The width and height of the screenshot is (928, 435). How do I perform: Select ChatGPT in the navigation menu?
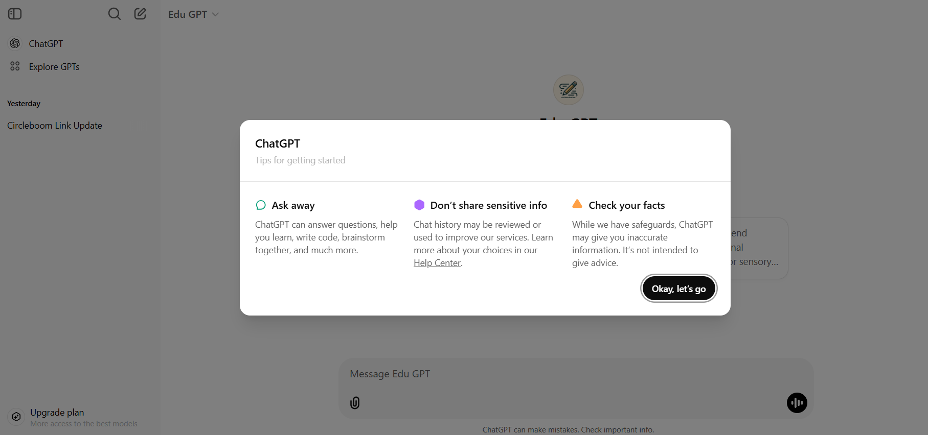(46, 43)
